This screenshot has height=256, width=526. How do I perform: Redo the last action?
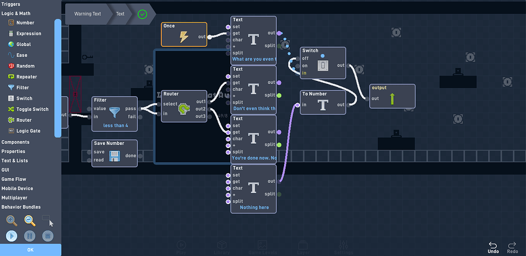513,248
